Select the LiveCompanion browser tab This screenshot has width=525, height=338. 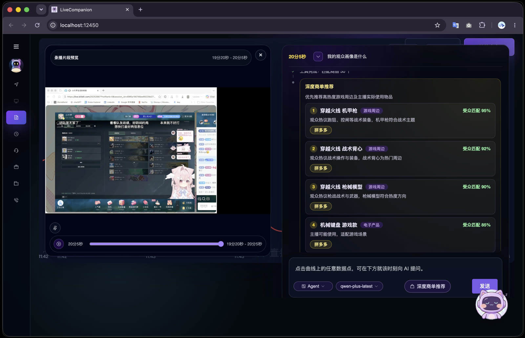click(91, 10)
